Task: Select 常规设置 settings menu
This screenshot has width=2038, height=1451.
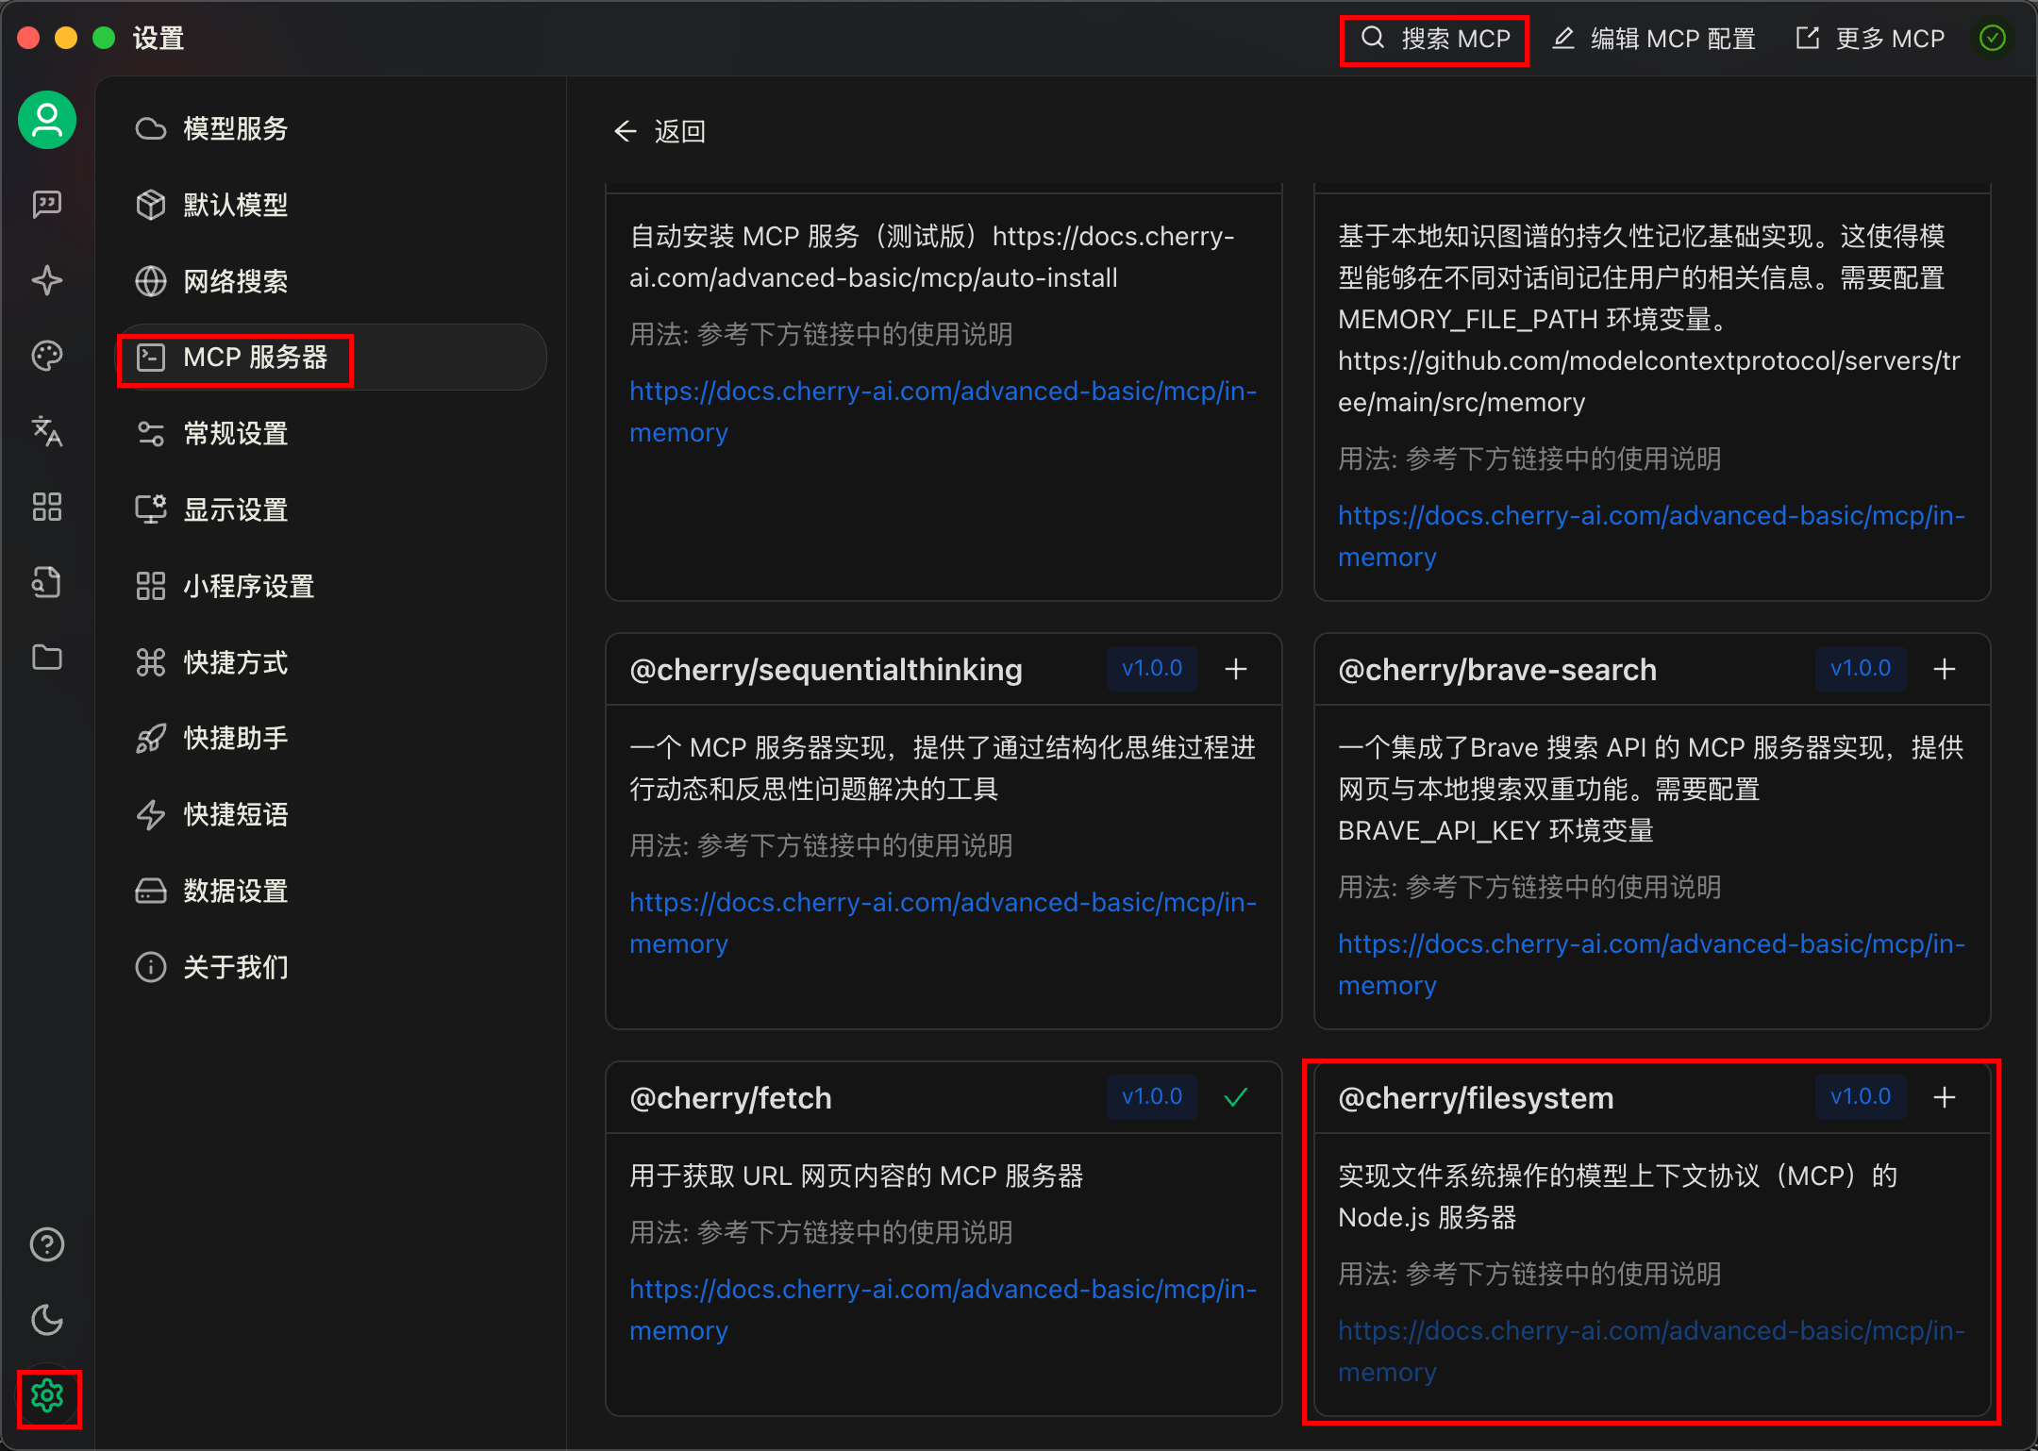Action: [332, 434]
